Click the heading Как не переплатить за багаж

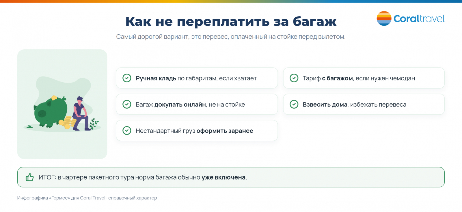[231, 22]
